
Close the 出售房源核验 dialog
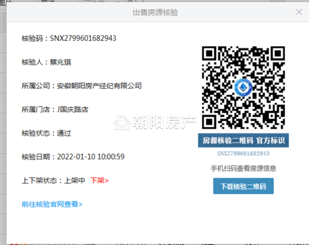click(299, 12)
